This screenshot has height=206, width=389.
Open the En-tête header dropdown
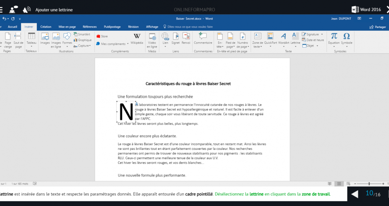[x=220, y=40]
